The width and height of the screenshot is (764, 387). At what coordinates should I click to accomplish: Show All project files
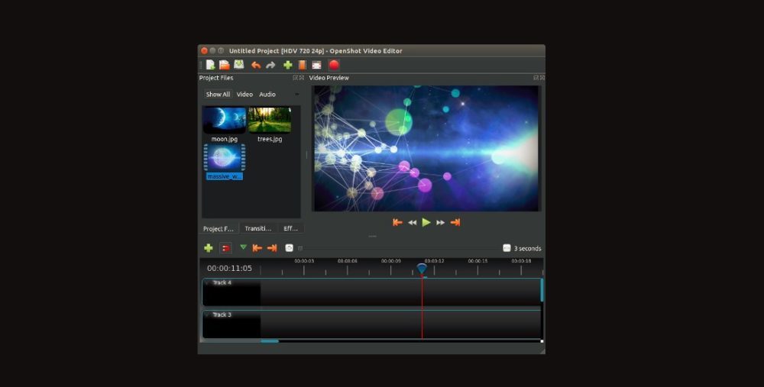pos(218,95)
